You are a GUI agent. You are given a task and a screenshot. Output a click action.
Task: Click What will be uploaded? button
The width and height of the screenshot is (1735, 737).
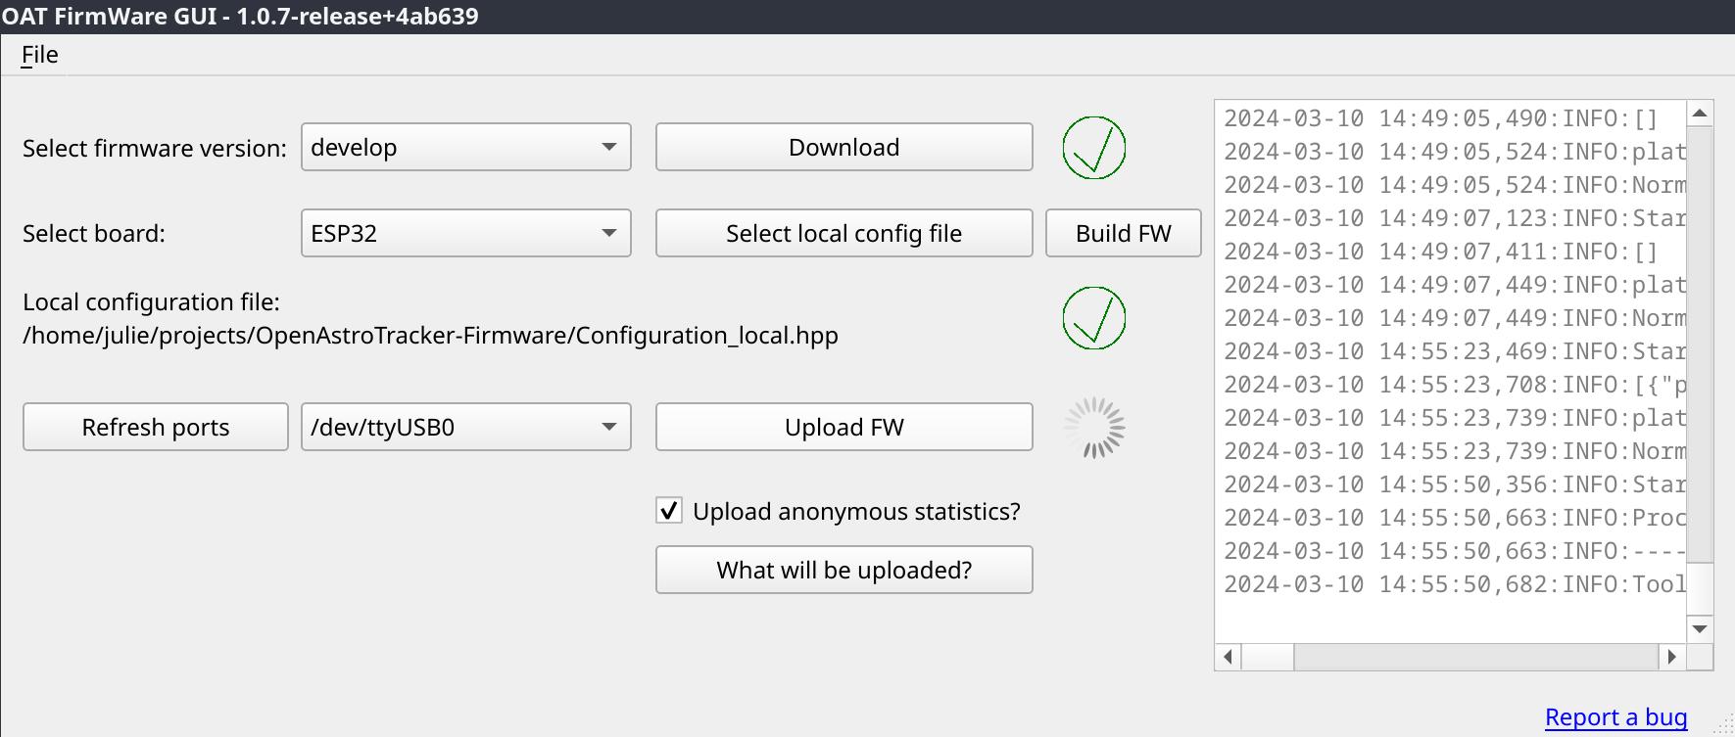tap(843, 570)
